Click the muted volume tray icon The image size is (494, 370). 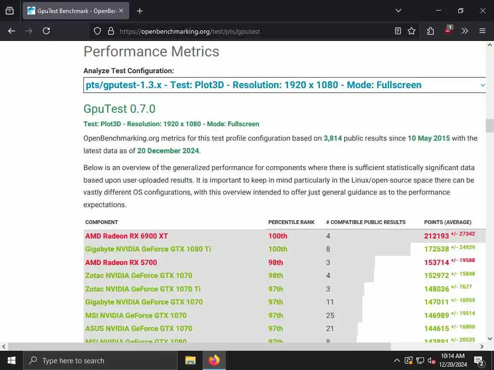pyautogui.click(x=431, y=360)
